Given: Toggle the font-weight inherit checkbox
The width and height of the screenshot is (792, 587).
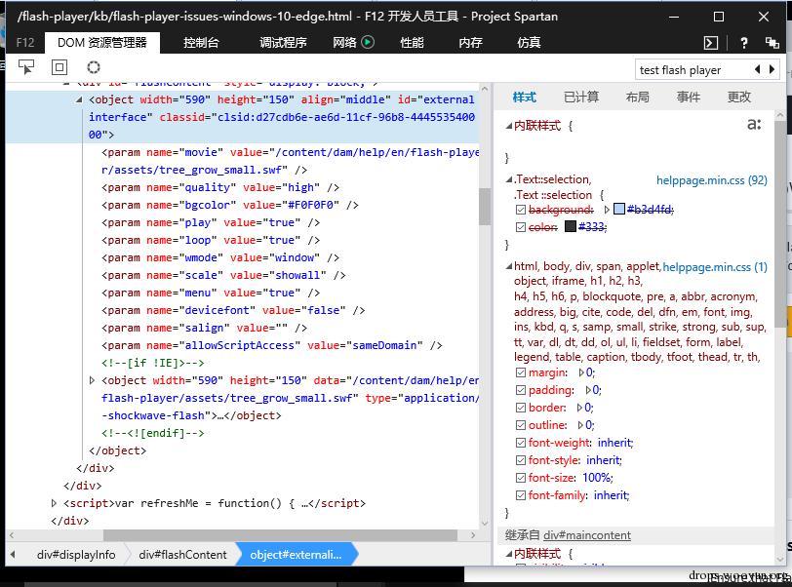Looking at the screenshot, I should (x=520, y=443).
